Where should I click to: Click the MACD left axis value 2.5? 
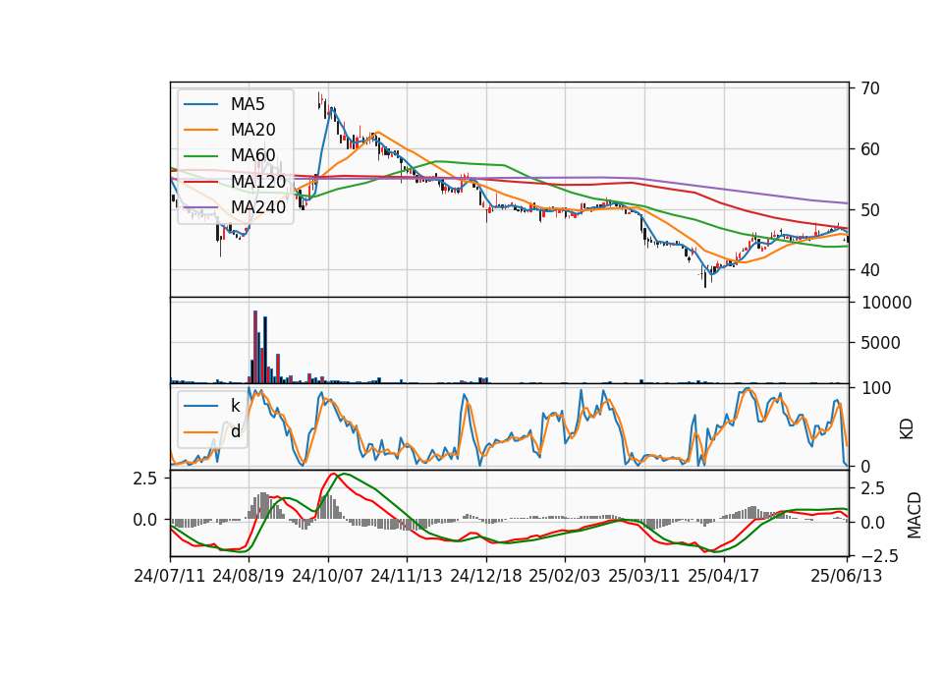[145, 479]
